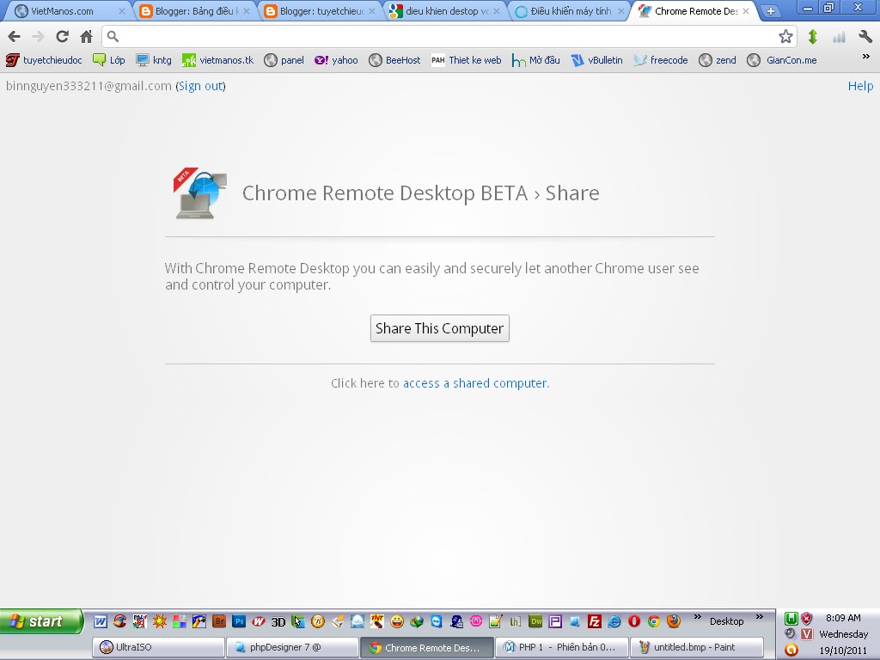Launch Internet Explorer from quick launch
The image size is (880, 660).
(x=614, y=621)
